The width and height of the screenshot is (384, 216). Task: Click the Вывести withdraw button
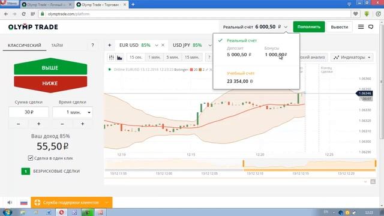click(x=339, y=27)
